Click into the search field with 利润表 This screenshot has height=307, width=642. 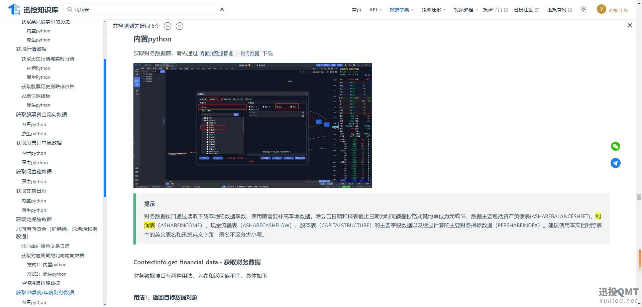point(145,9)
